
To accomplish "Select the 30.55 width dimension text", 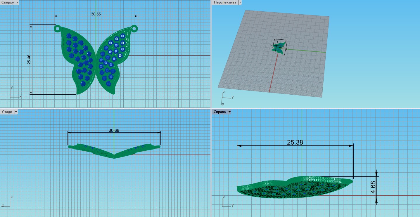I will [x=96, y=14].
